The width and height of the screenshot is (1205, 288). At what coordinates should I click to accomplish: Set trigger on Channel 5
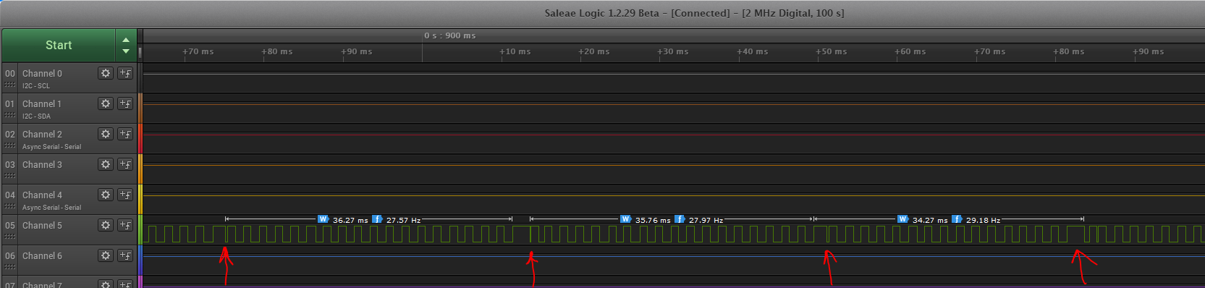click(x=125, y=225)
